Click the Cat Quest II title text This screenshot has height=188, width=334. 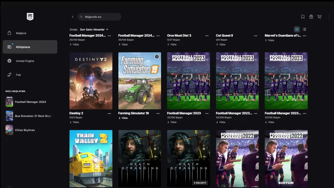[x=224, y=36]
